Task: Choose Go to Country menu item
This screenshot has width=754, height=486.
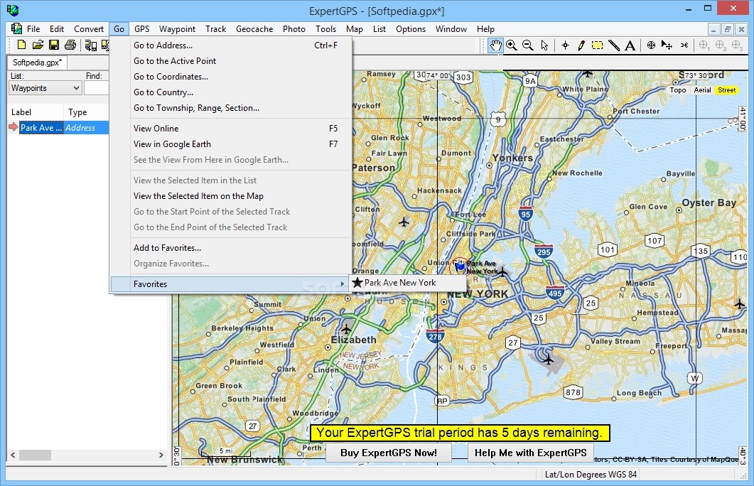Action: 231,92
